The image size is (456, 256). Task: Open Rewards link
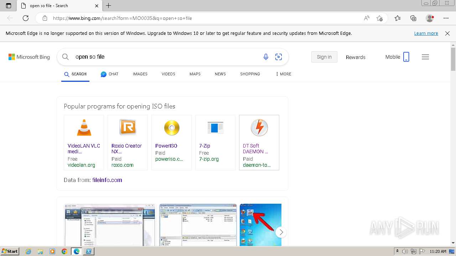tap(356, 57)
